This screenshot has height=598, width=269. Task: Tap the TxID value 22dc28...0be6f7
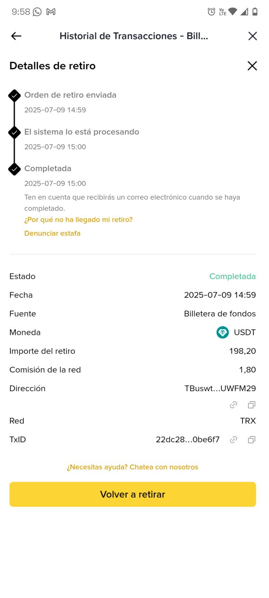click(x=187, y=440)
